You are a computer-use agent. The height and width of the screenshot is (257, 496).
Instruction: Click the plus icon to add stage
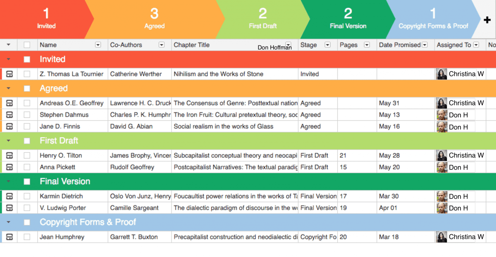[x=487, y=19]
